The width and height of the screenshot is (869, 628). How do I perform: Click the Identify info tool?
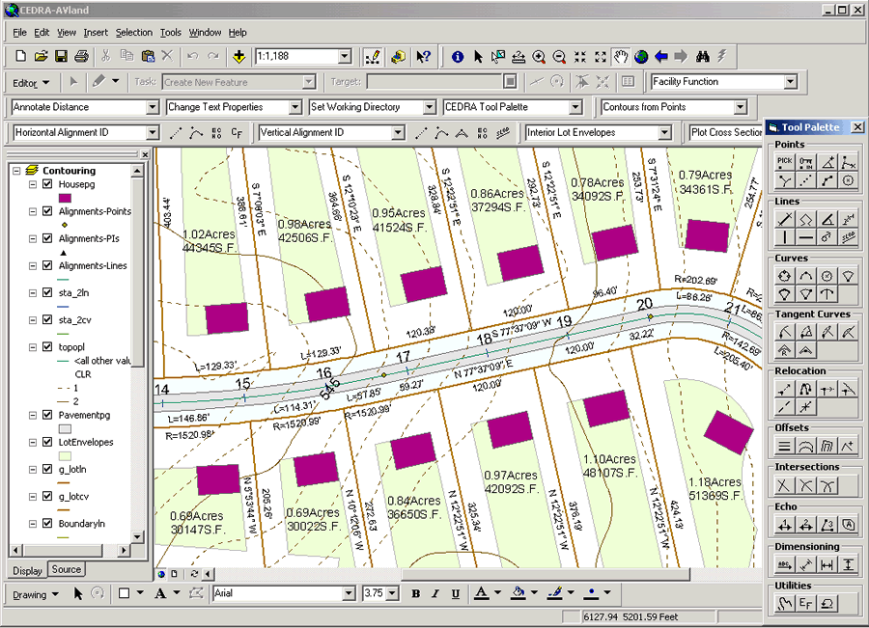(457, 57)
